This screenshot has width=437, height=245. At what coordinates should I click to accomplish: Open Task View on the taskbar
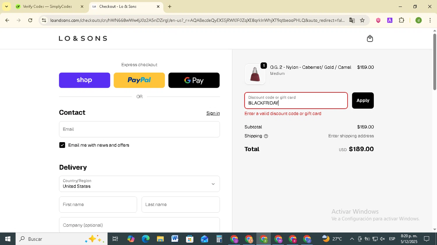(x=115, y=239)
